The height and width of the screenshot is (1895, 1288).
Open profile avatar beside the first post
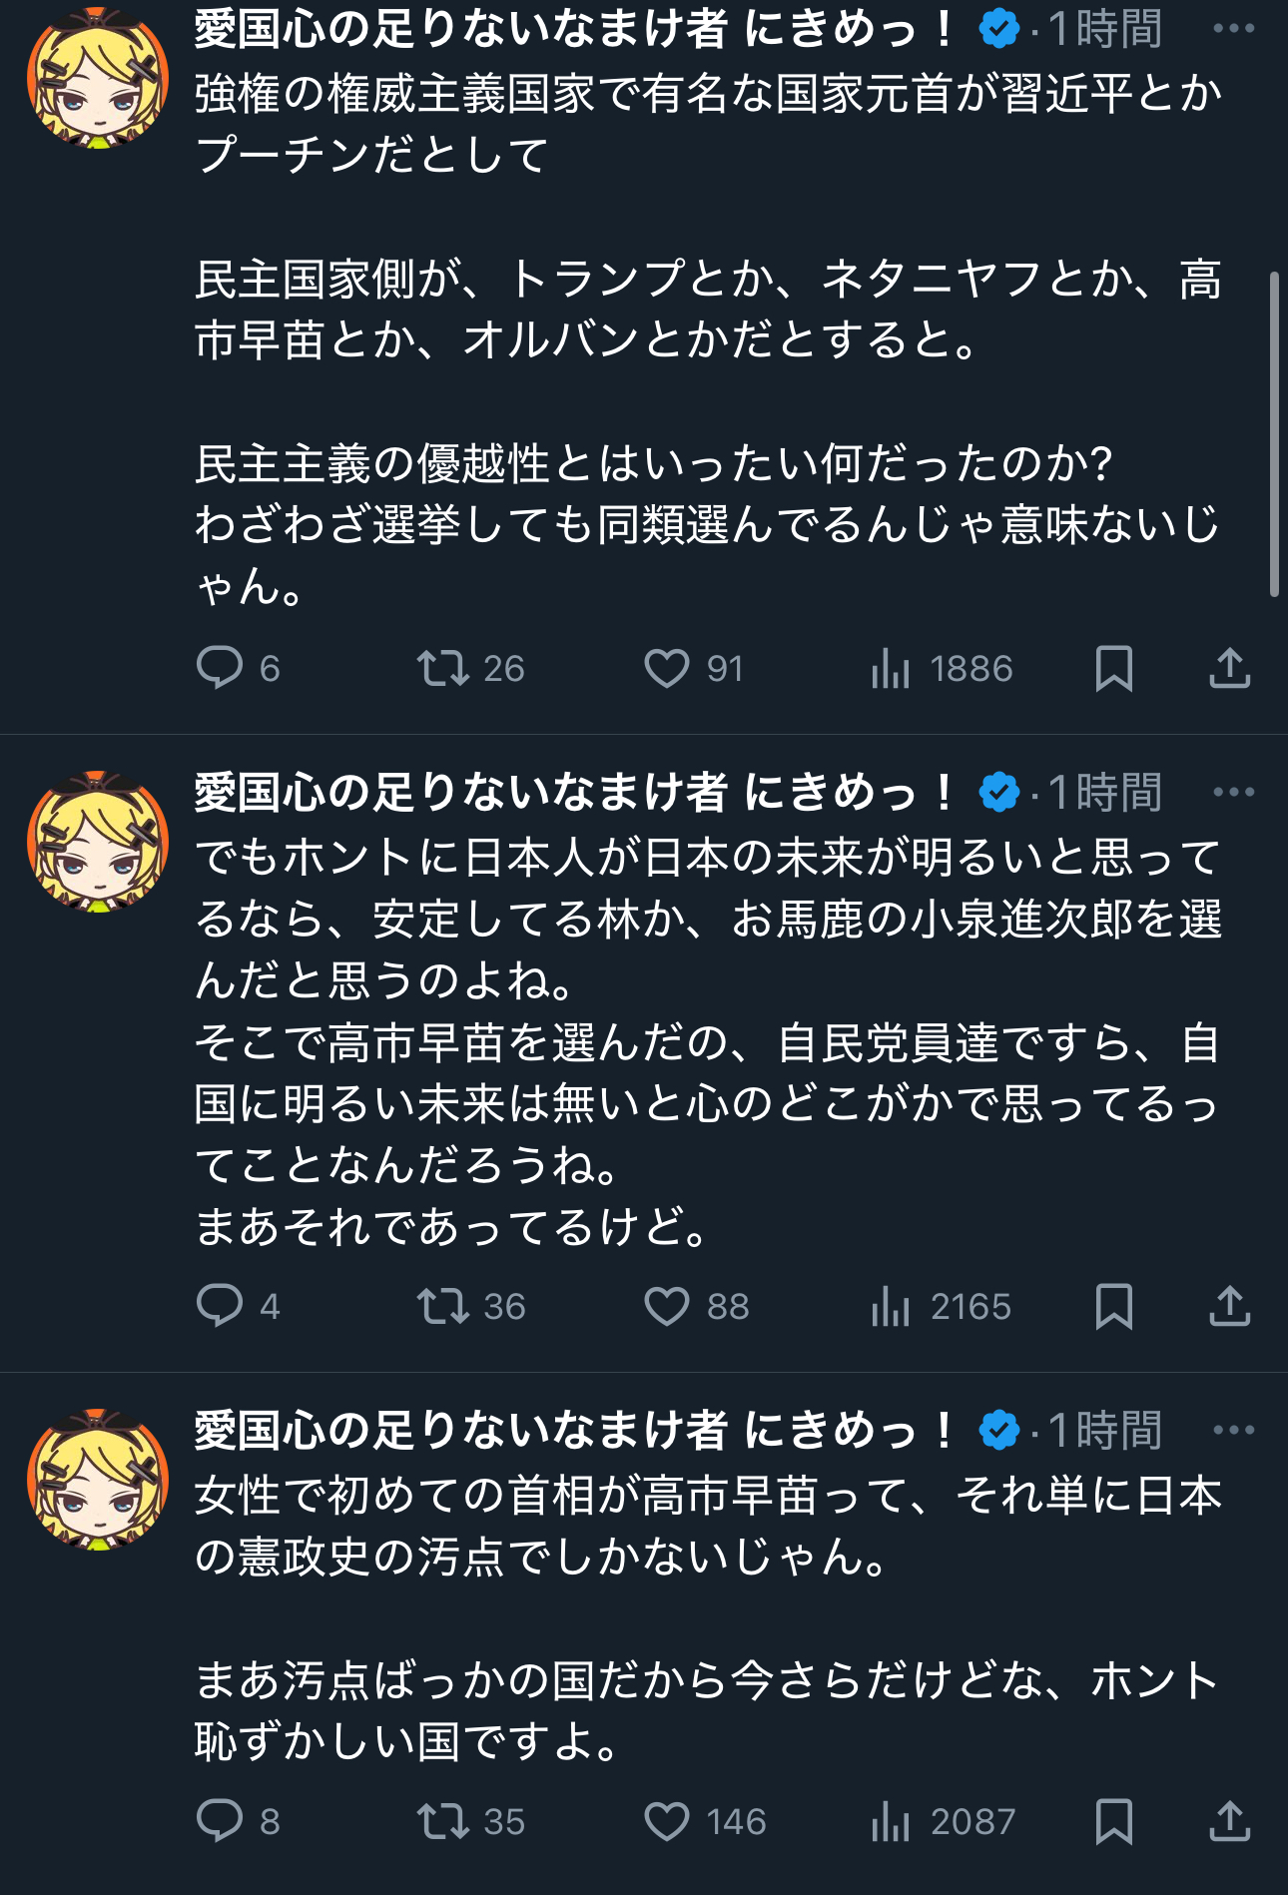98,78
